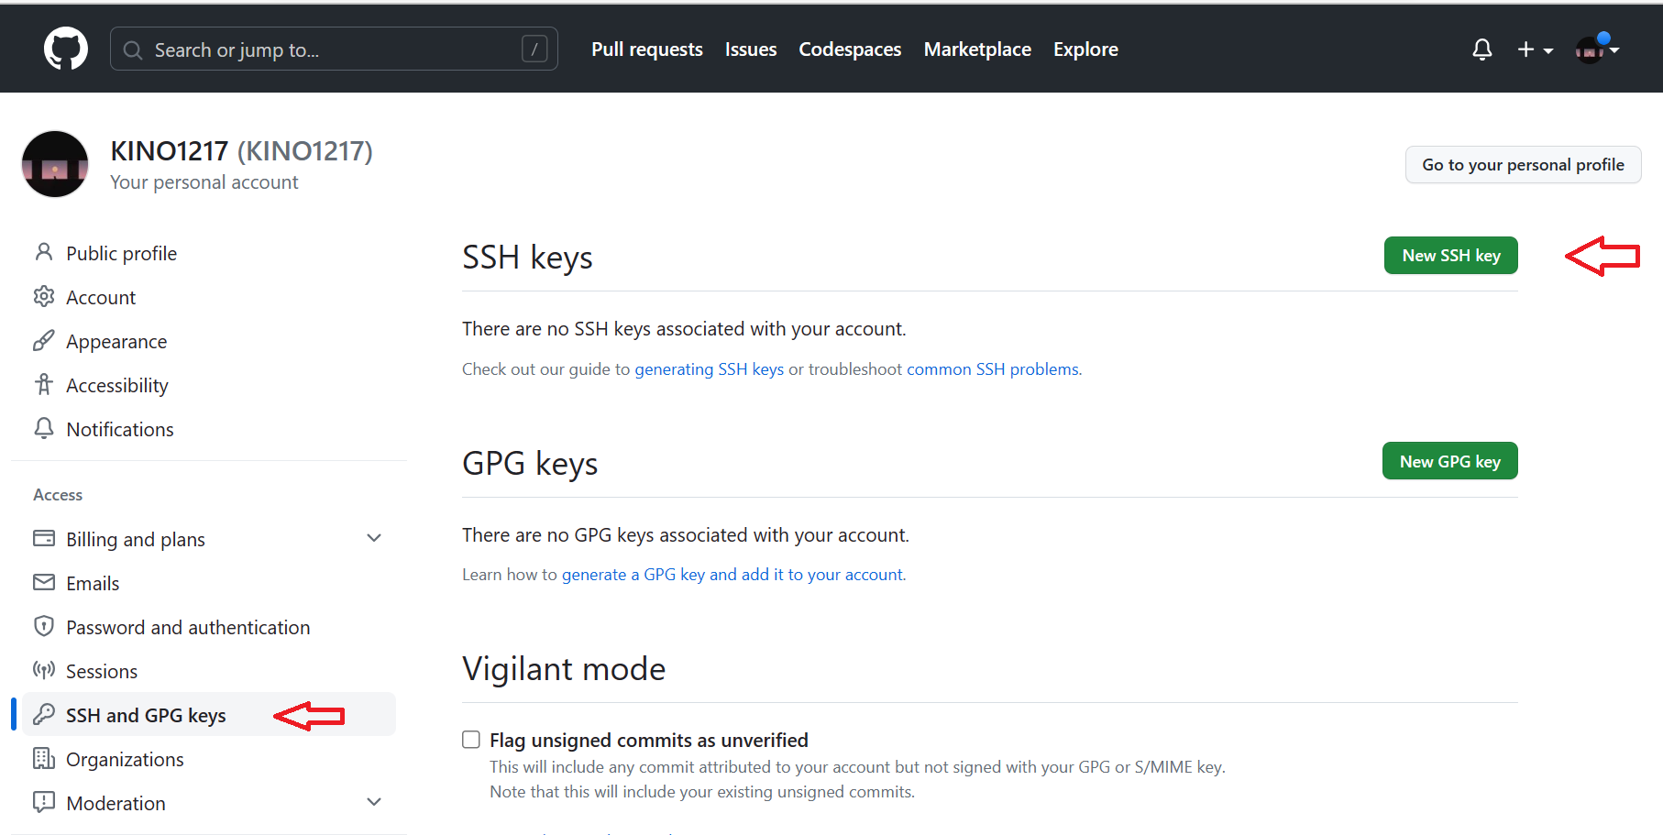Image resolution: width=1663 pixels, height=835 pixels.
Task: Click the Emails envelope icon
Action: pyautogui.click(x=43, y=582)
